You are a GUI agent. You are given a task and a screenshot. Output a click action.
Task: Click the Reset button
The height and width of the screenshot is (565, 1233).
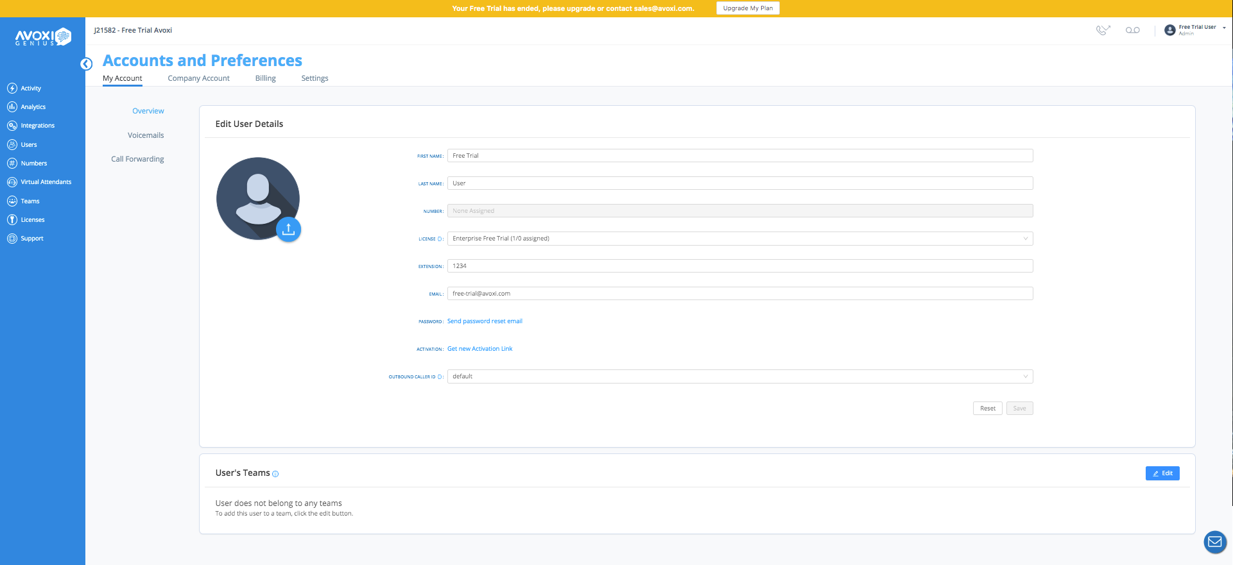pyautogui.click(x=988, y=409)
